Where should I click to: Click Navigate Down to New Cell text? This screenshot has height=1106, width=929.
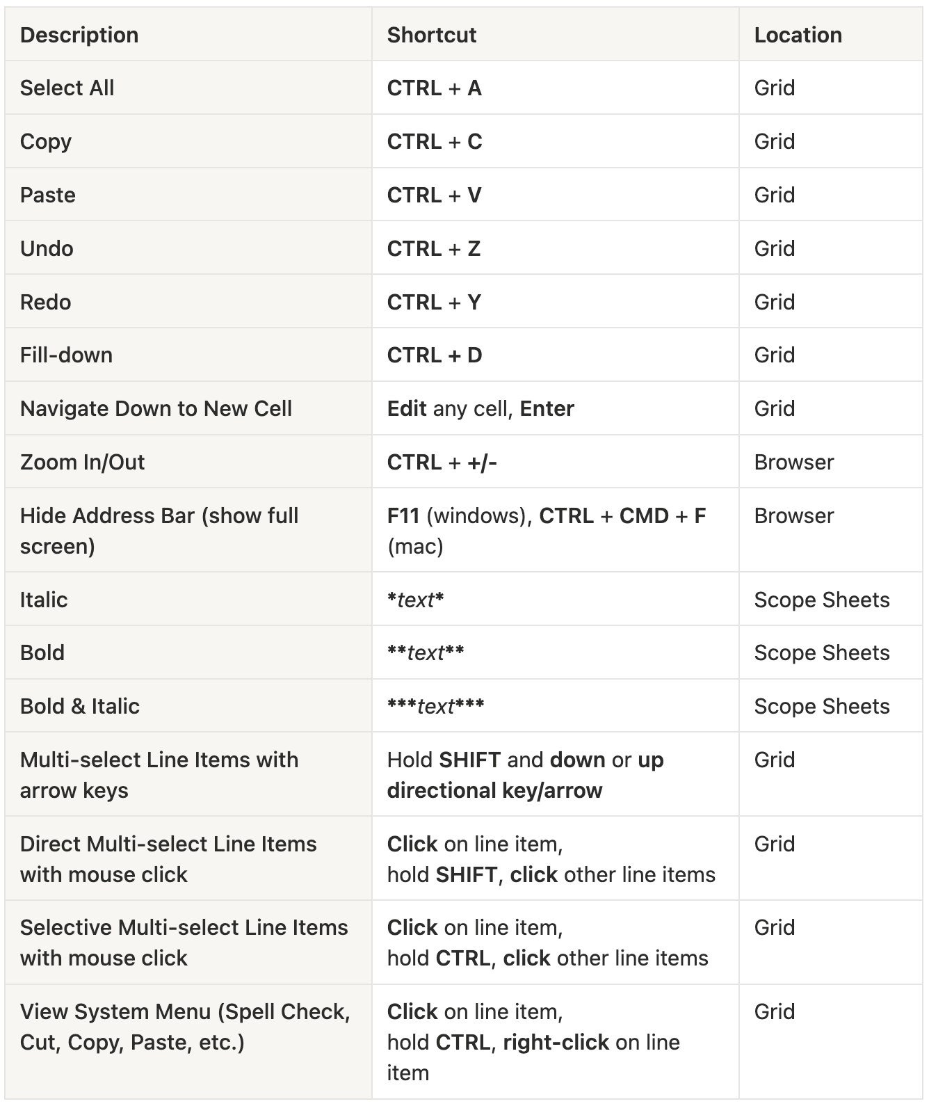156,408
